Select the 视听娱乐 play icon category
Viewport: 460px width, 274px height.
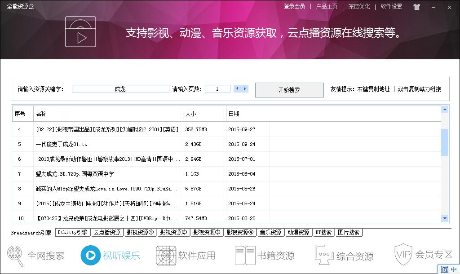tap(111, 255)
